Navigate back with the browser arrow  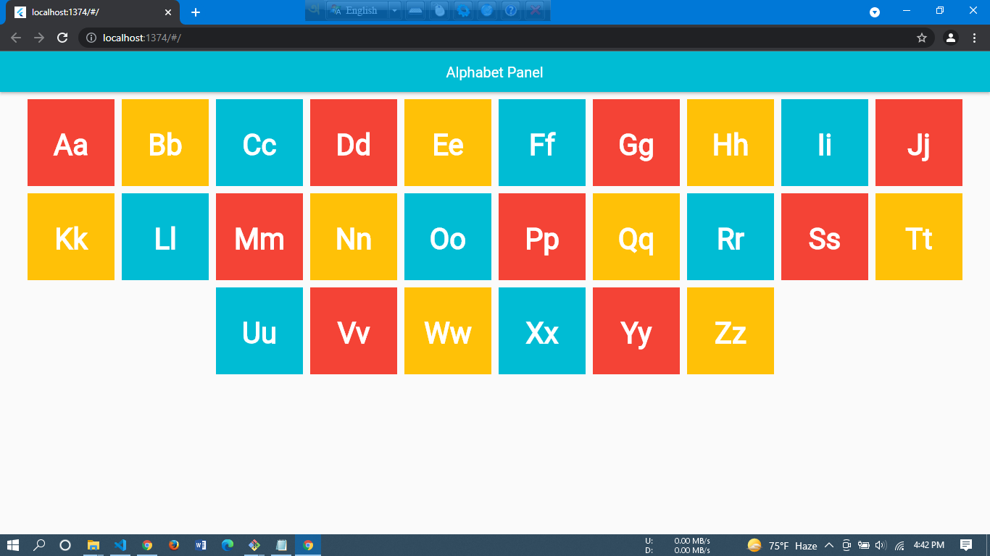(15, 38)
